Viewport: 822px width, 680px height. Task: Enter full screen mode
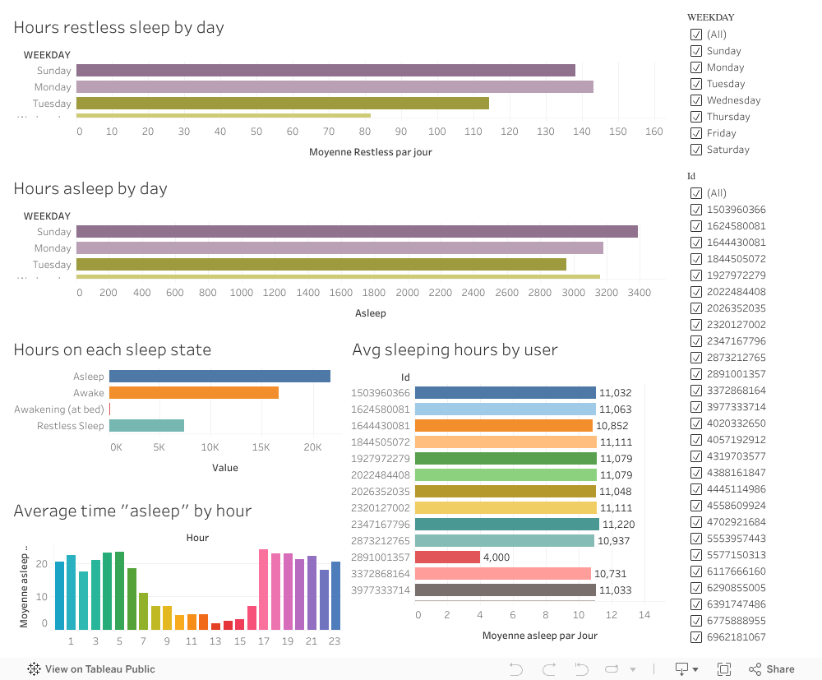click(724, 669)
